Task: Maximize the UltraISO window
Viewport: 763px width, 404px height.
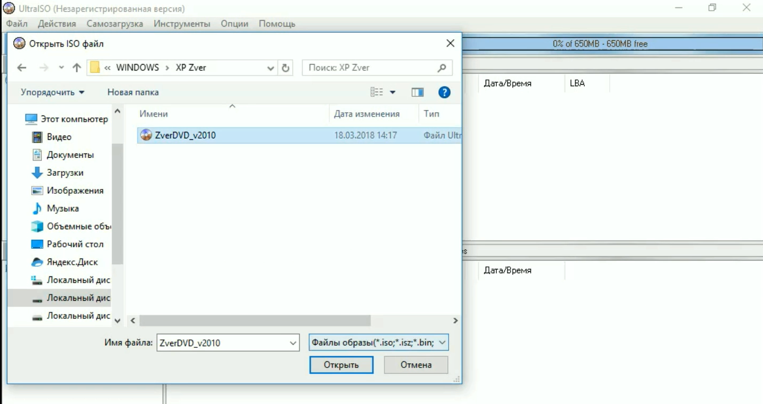Action: pos(713,7)
